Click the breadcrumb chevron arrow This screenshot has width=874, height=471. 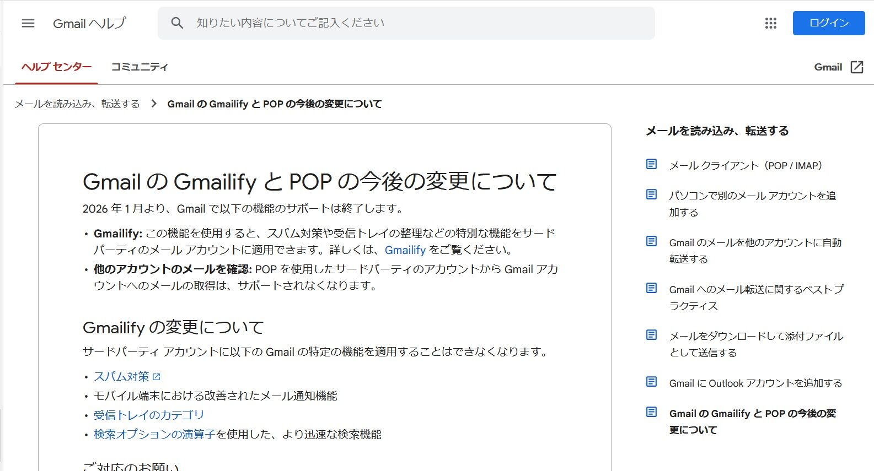(x=154, y=104)
